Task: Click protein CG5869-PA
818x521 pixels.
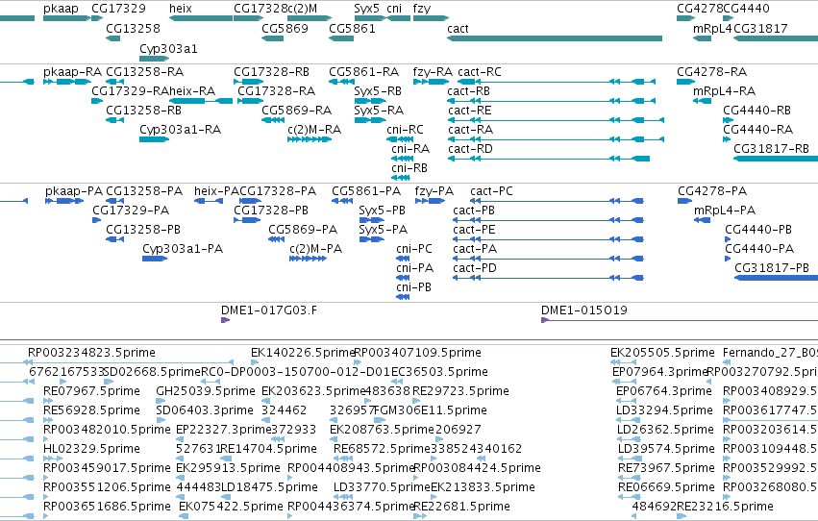Action: [x=277, y=239]
